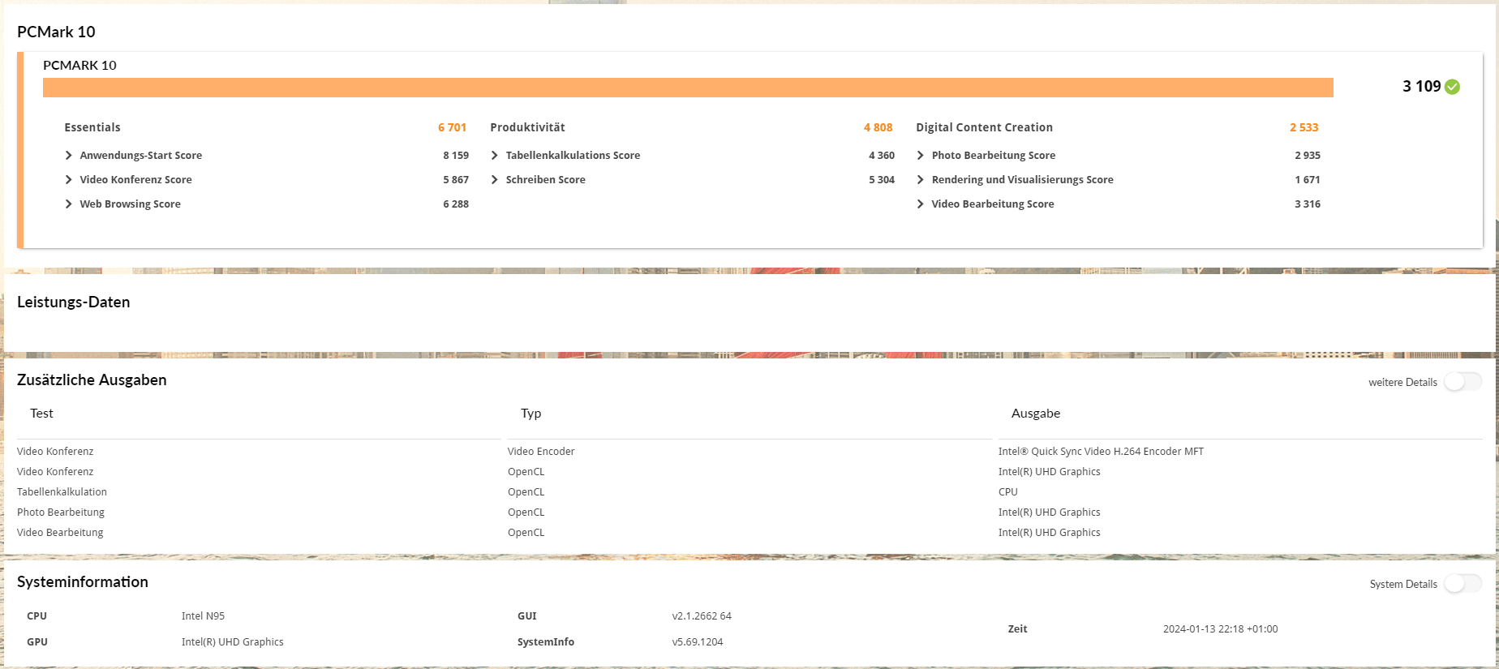Screen dimensions: 1499x669
Task: Click the Video Bearbeitung Score chevron icon
Action: 921,204
